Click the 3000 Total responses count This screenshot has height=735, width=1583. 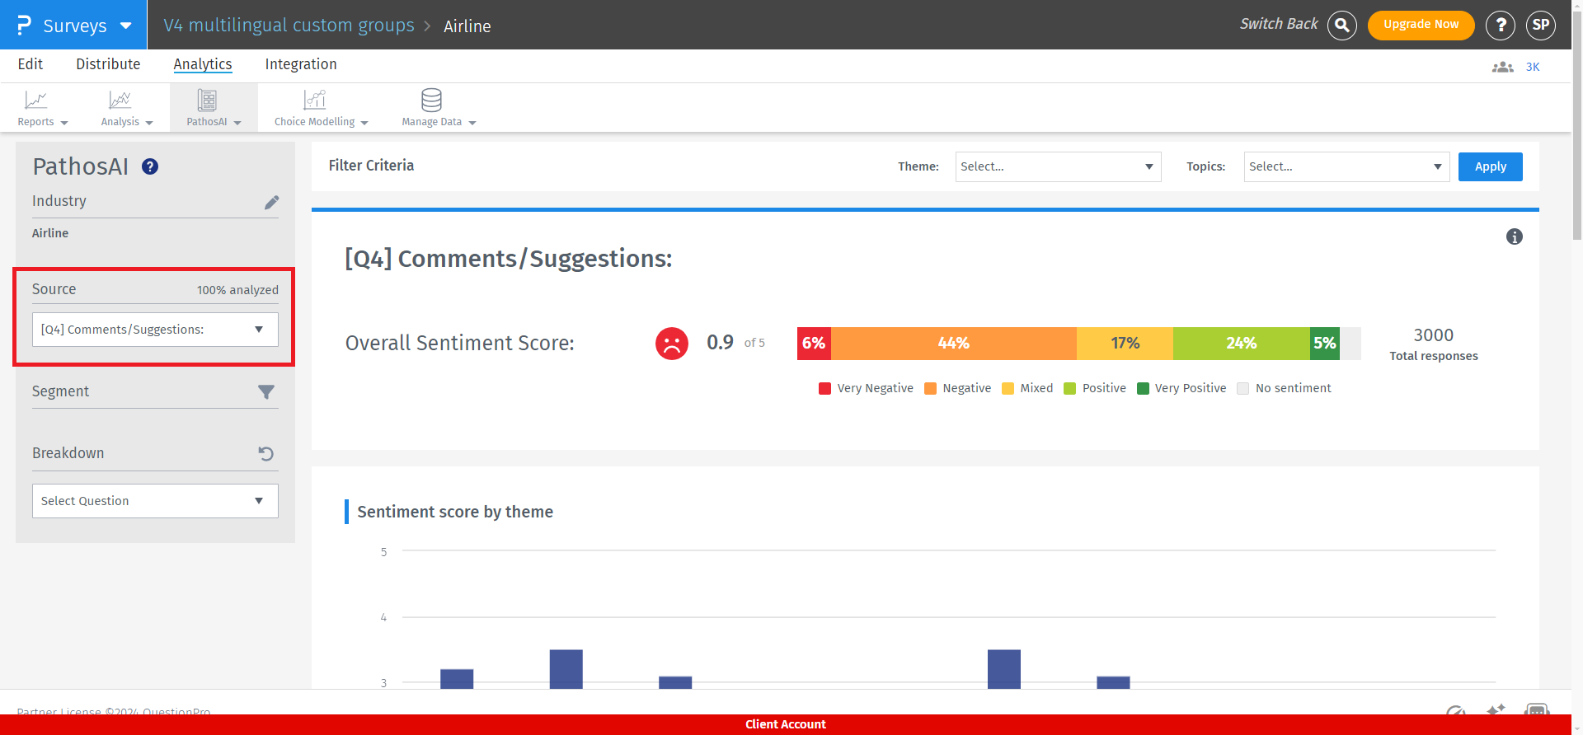coord(1434,335)
